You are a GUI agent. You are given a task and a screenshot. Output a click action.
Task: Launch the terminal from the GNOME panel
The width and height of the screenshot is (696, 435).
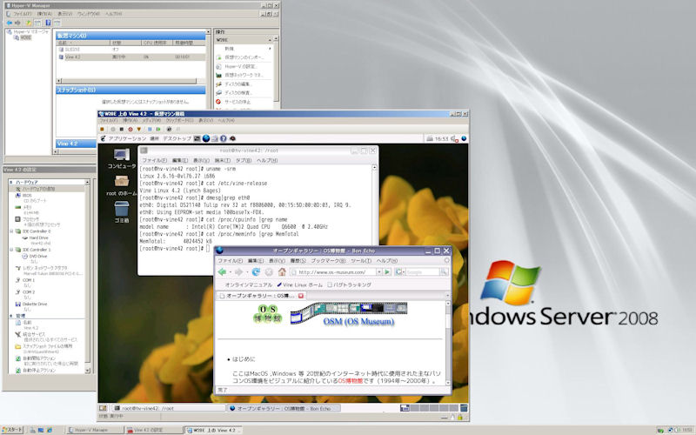click(197, 138)
